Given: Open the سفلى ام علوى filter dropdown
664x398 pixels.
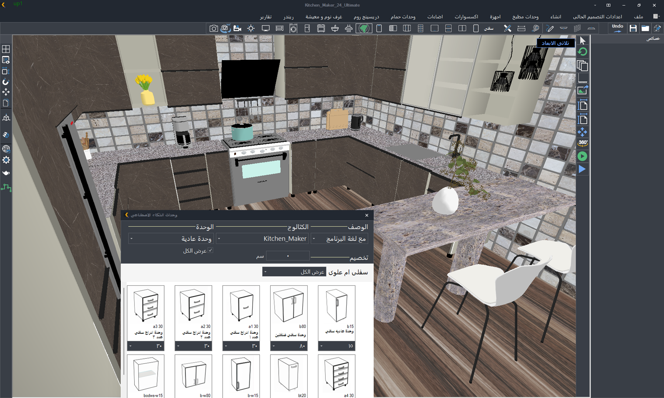Looking at the screenshot, I should coord(294,272).
